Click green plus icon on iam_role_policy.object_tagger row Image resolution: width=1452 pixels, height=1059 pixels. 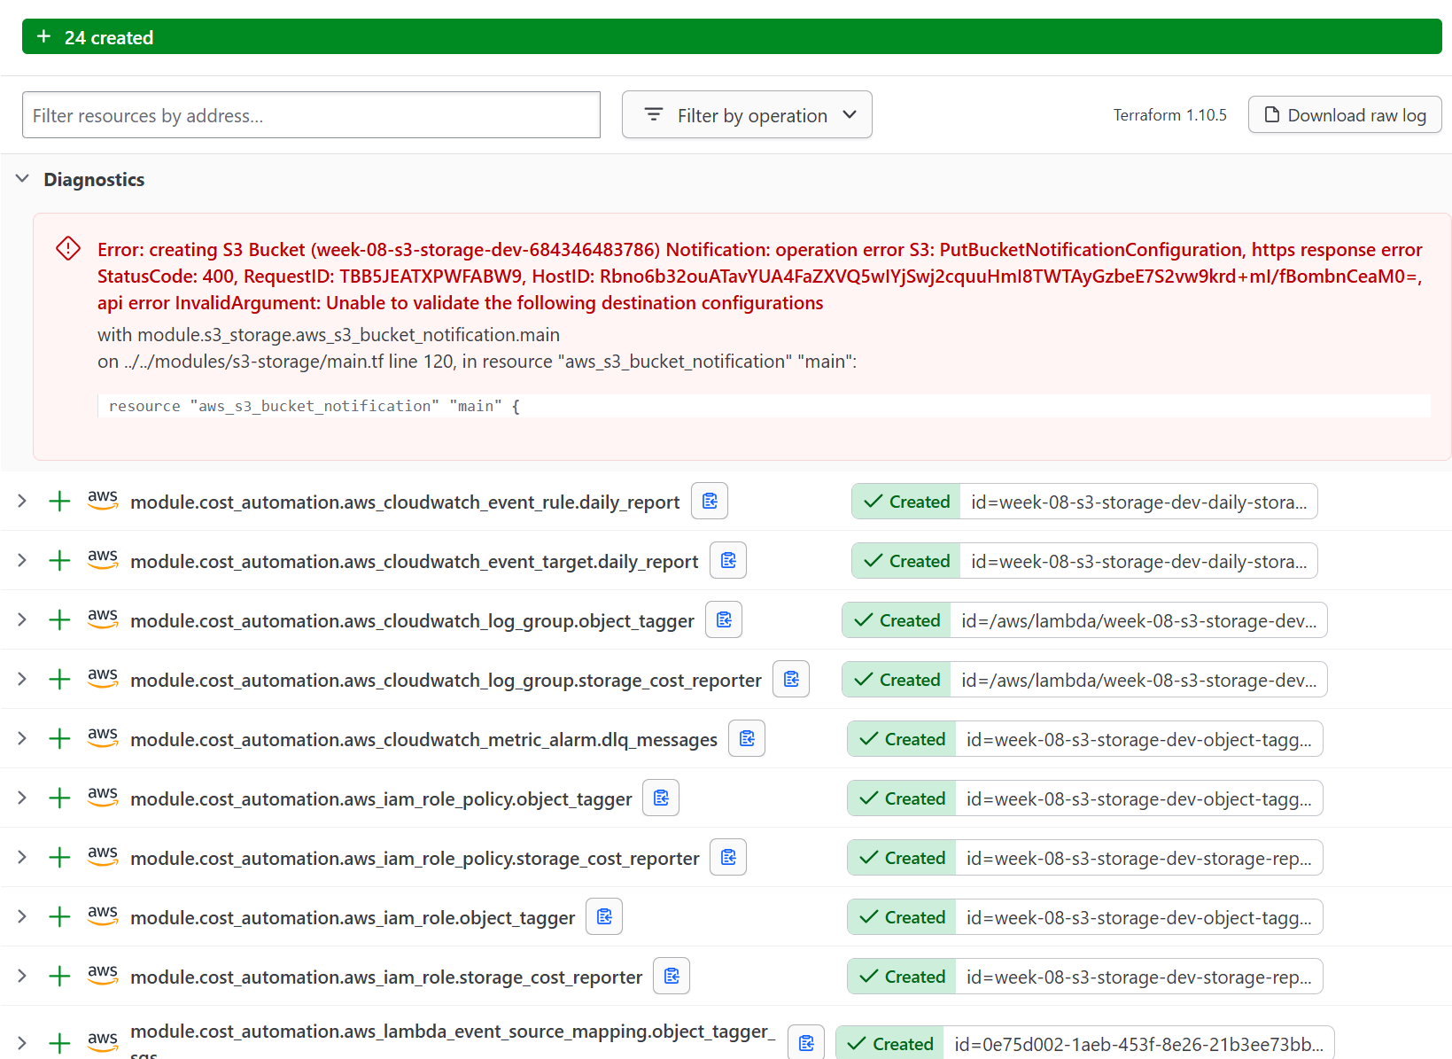[59, 798]
